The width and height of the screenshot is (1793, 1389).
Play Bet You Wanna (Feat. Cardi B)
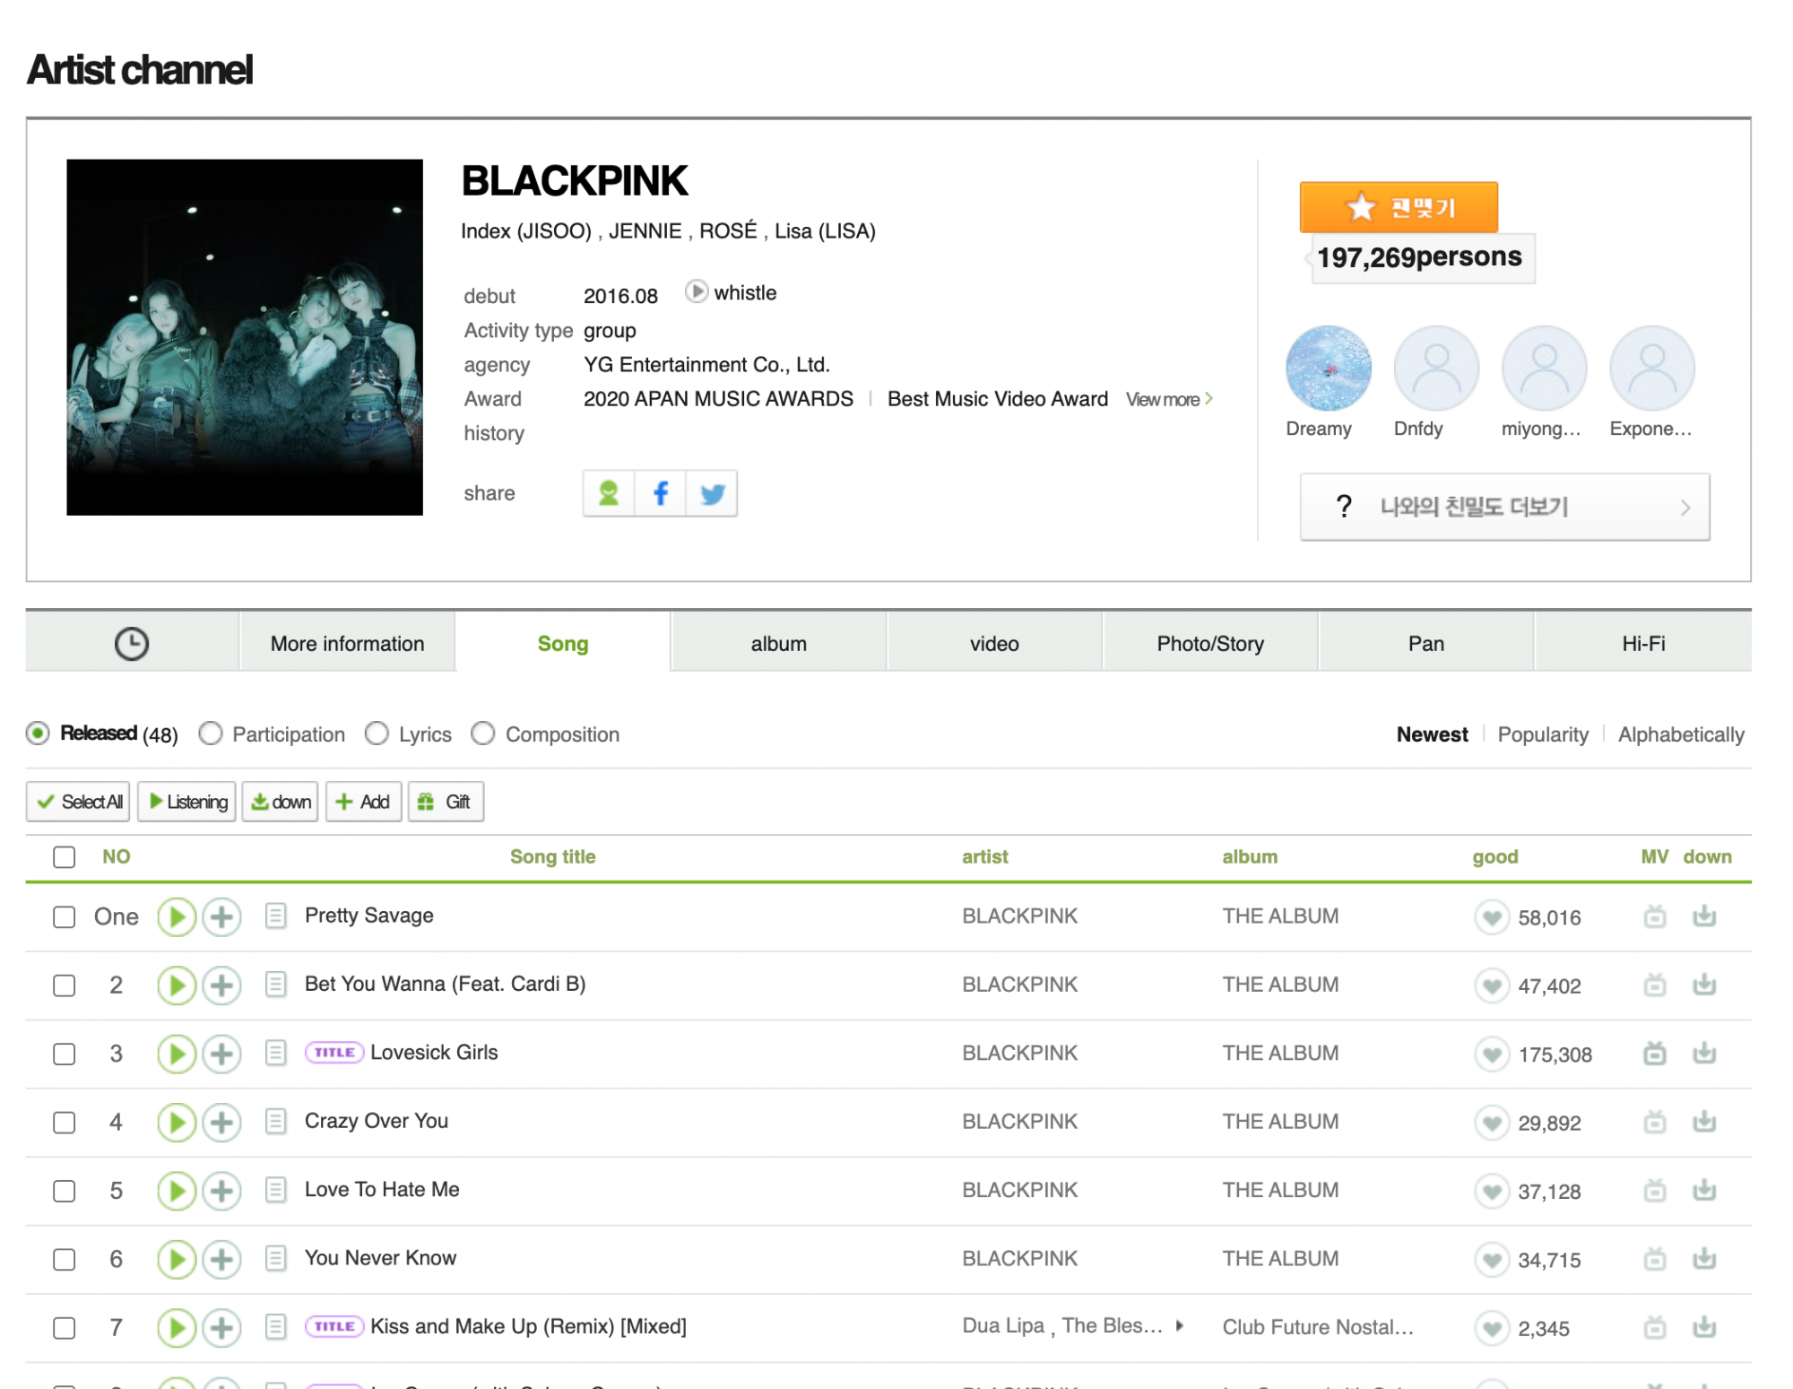click(x=177, y=985)
